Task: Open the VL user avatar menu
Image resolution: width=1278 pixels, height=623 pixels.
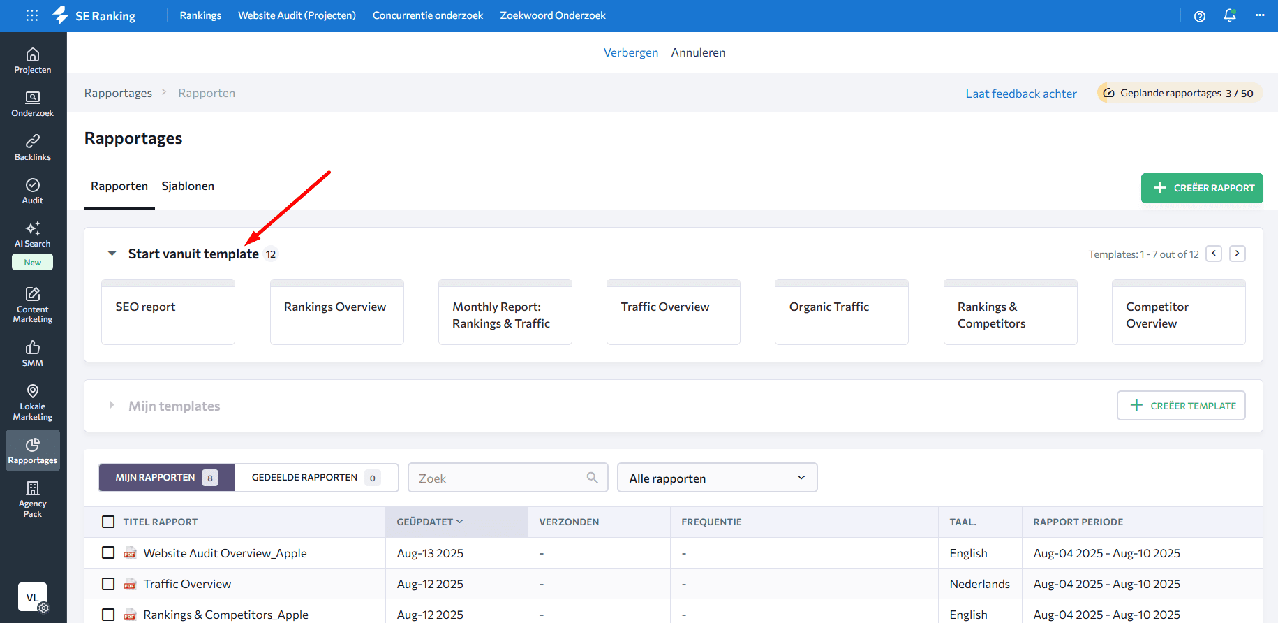Action: (33, 597)
